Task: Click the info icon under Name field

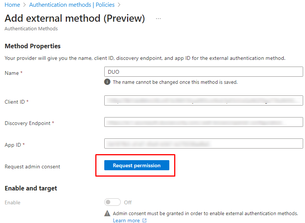Action: [107, 82]
